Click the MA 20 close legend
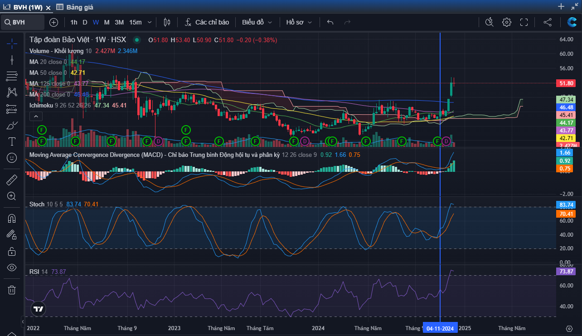The width and height of the screenshot is (582, 336). (48, 62)
